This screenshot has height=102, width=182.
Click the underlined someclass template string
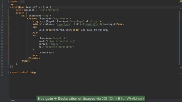(x=63, y=24)
